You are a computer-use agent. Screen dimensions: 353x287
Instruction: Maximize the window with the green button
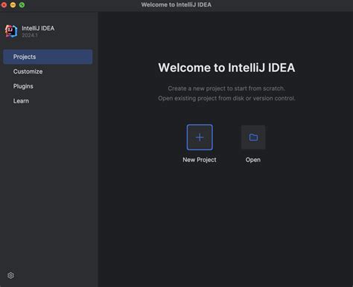(x=22, y=4)
